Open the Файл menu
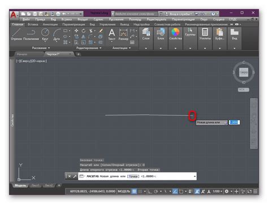This screenshot has height=204, width=268. click(x=26, y=19)
